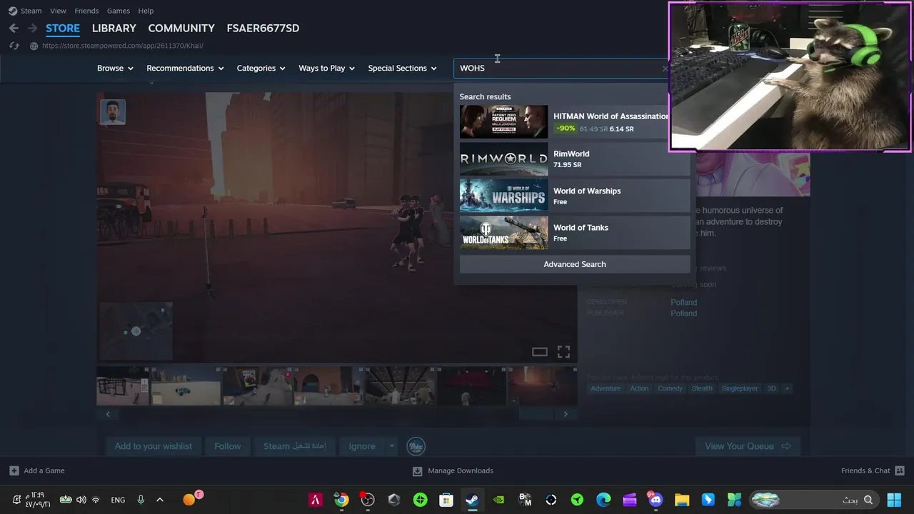Open Microsoft Edge from the taskbar
The width and height of the screenshot is (914, 514).
click(603, 500)
